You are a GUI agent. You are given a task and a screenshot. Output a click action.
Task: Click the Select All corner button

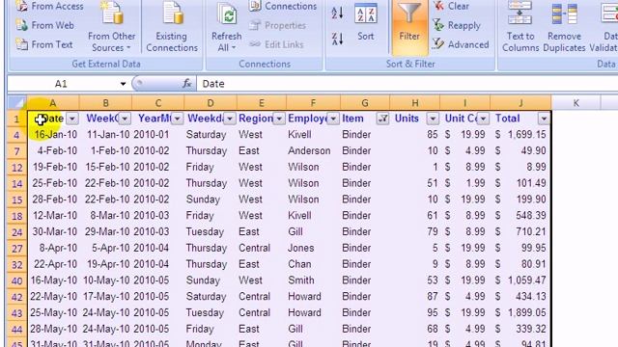click(x=16, y=103)
